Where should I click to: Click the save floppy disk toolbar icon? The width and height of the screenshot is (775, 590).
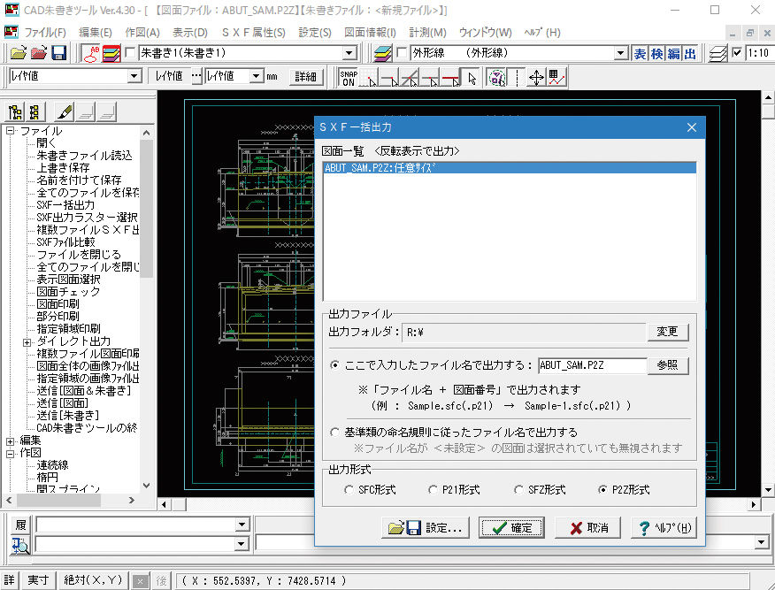60,53
